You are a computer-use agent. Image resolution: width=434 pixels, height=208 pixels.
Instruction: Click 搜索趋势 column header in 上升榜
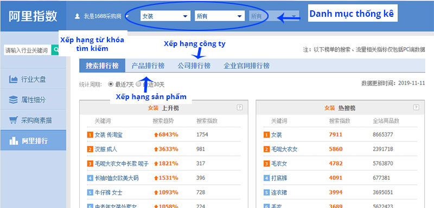pyautogui.click(x=163, y=121)
